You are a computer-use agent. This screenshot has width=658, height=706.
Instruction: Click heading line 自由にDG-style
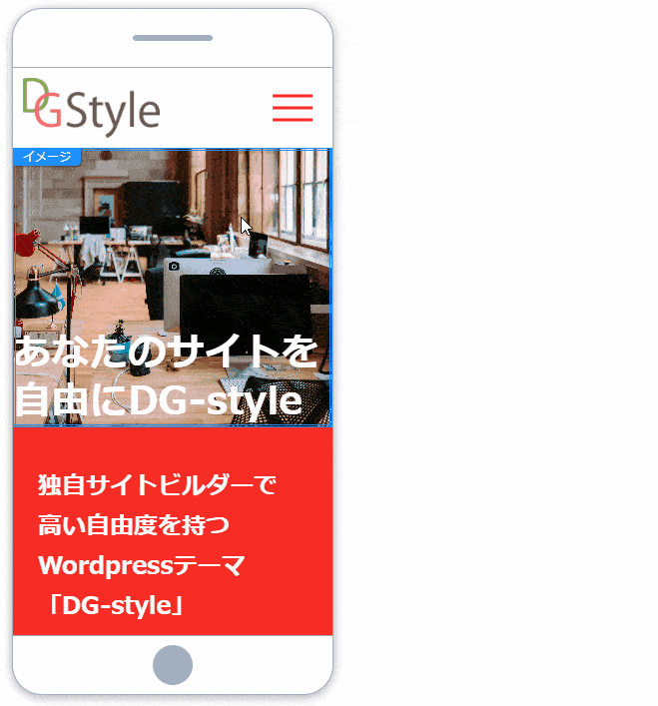pyautogui.click(x=158, y=401)
